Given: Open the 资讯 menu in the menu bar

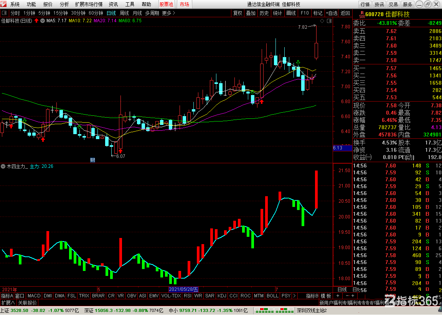Looking at the screenshot, I should 113,4.
